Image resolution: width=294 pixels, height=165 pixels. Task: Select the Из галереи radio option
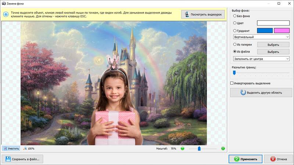coord(235,45)
